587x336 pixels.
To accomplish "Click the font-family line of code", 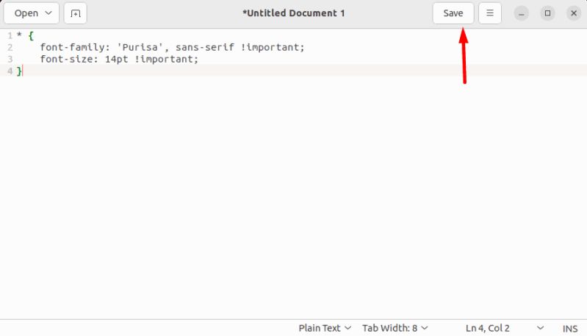I will point(172,47).
